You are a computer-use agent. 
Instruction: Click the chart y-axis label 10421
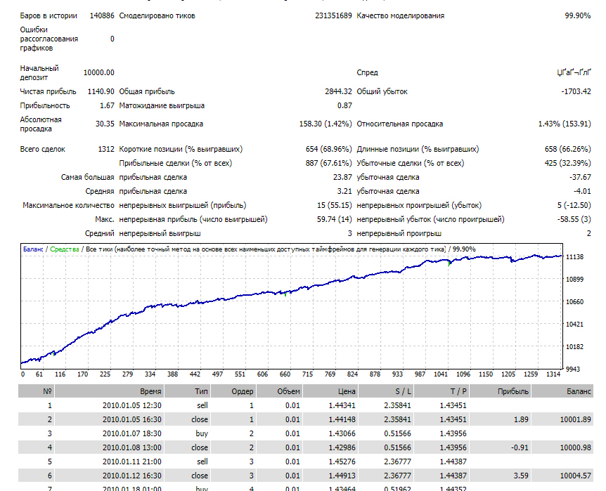click(574, 324)
